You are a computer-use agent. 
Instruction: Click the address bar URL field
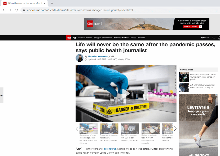click(80, 10)
